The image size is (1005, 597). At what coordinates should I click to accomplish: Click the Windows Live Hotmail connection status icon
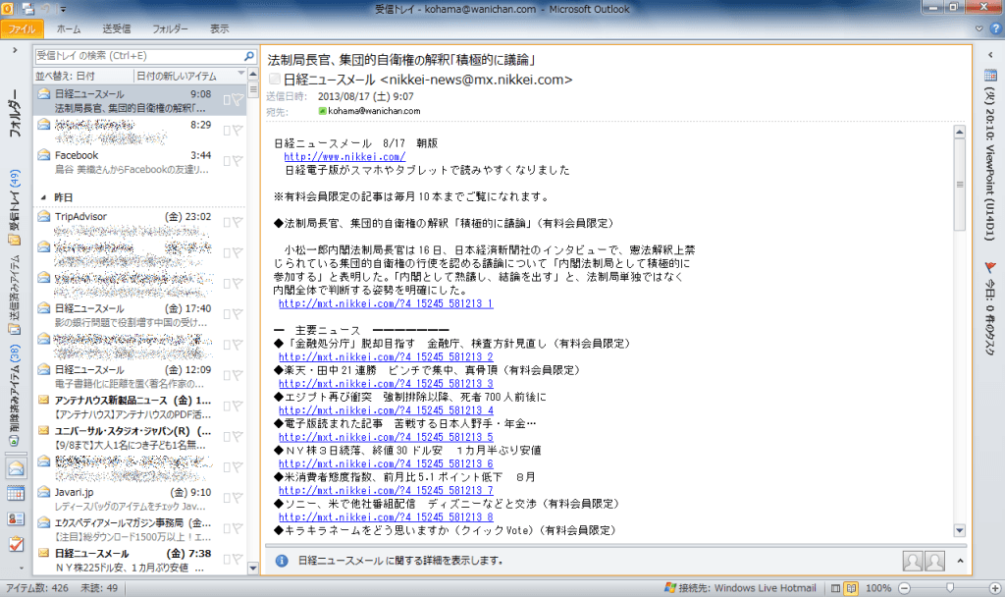pyautogui.click(x=670, y=587)
